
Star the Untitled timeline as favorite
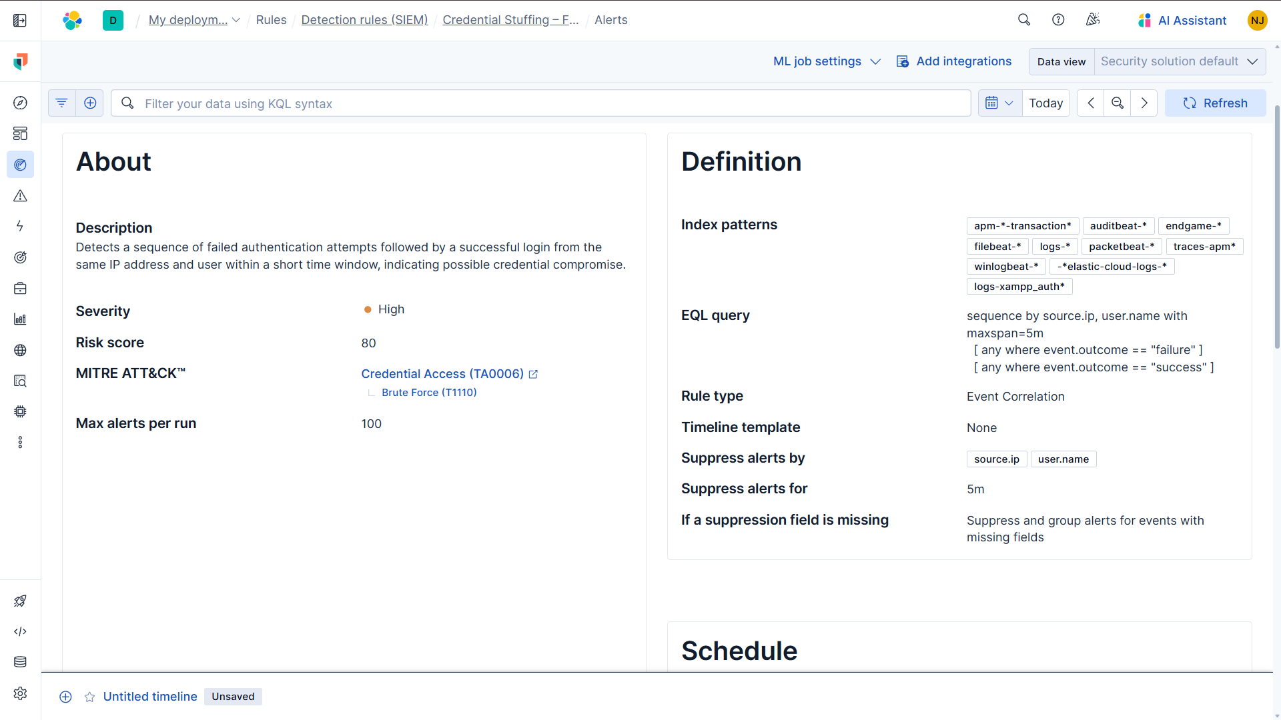click(x=89, y=697)
